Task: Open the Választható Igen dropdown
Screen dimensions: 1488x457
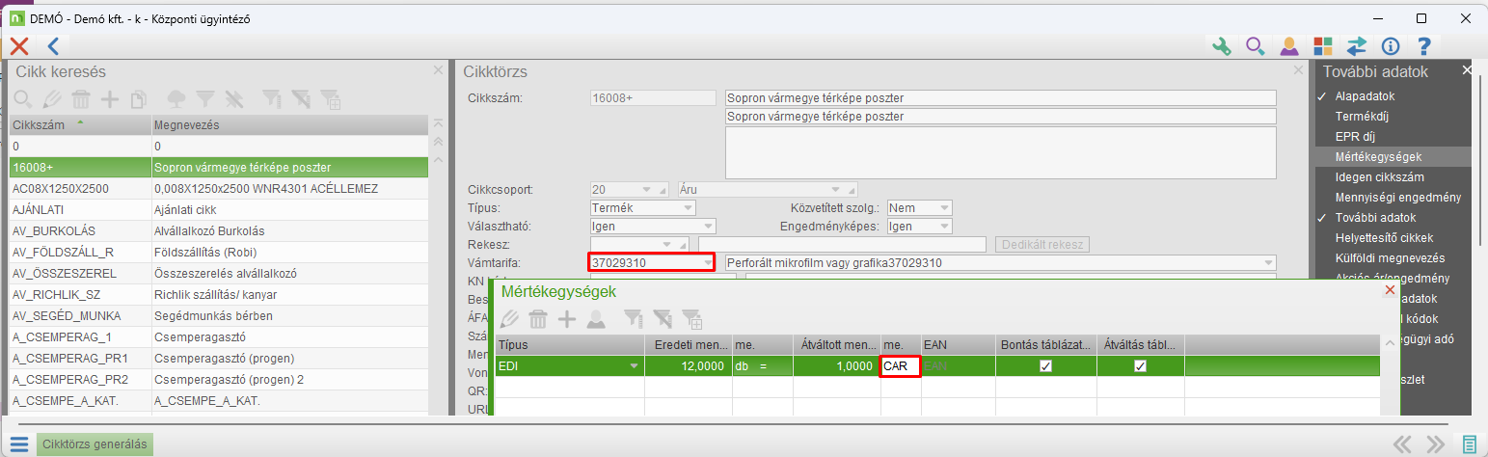Action: pos(709,226)
